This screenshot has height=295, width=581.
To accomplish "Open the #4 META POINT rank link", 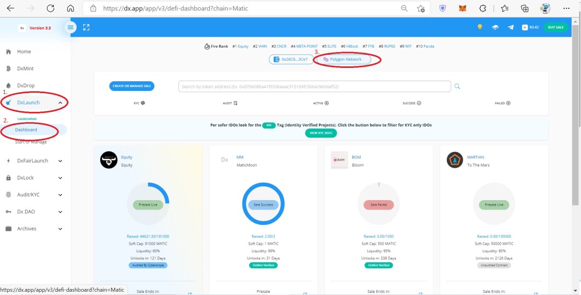I will [304, 47].
